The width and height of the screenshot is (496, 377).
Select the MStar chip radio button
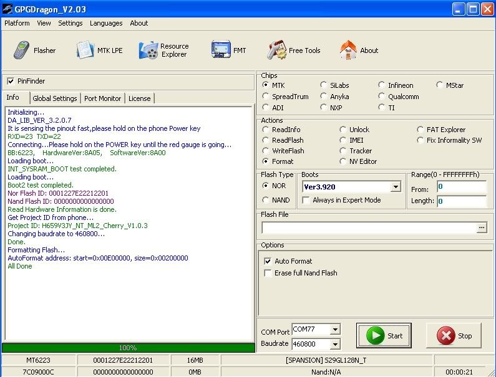[439, 85]
